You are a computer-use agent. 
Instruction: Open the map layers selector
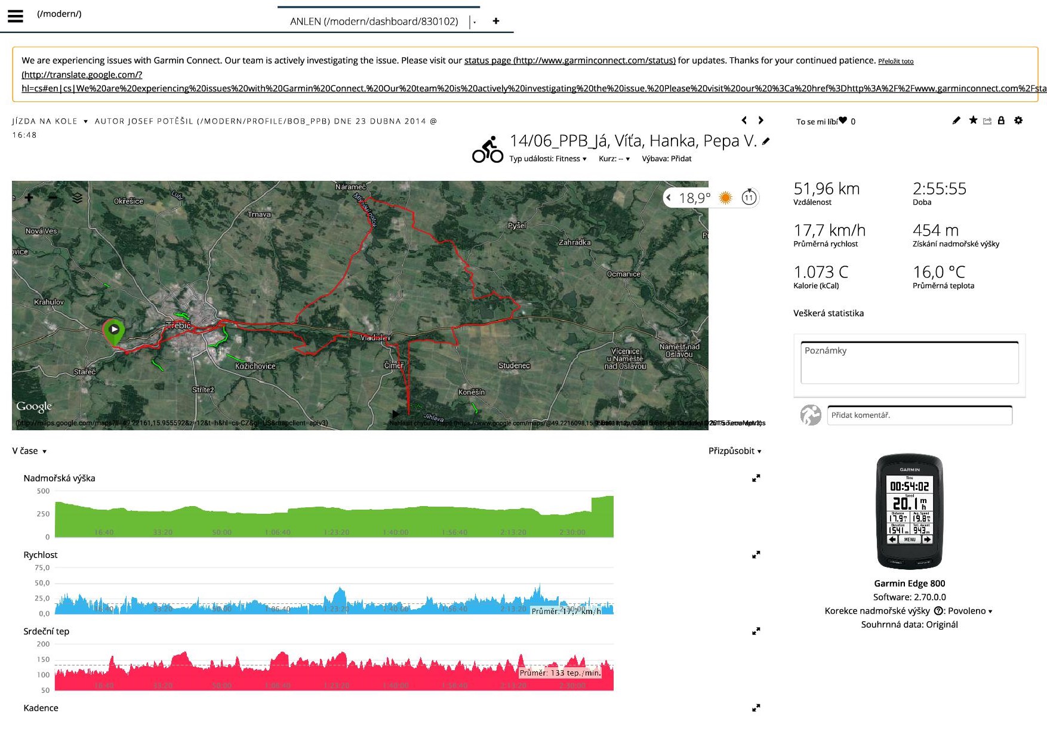78,198
